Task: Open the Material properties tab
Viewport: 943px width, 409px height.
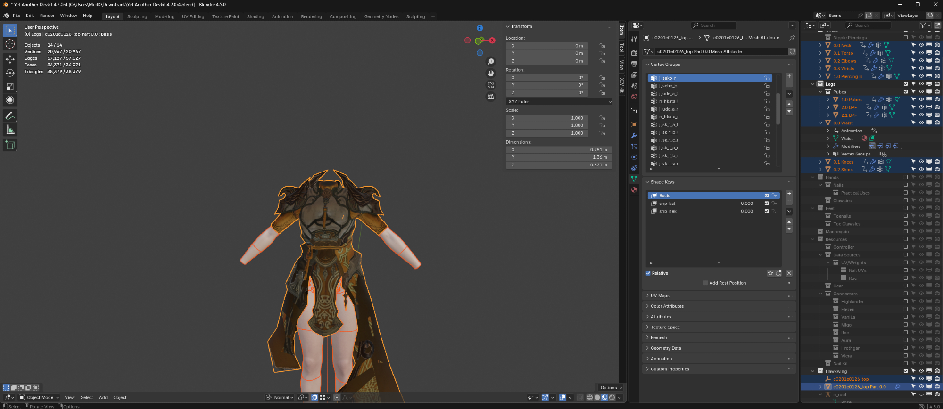Action: pos(634,190)
